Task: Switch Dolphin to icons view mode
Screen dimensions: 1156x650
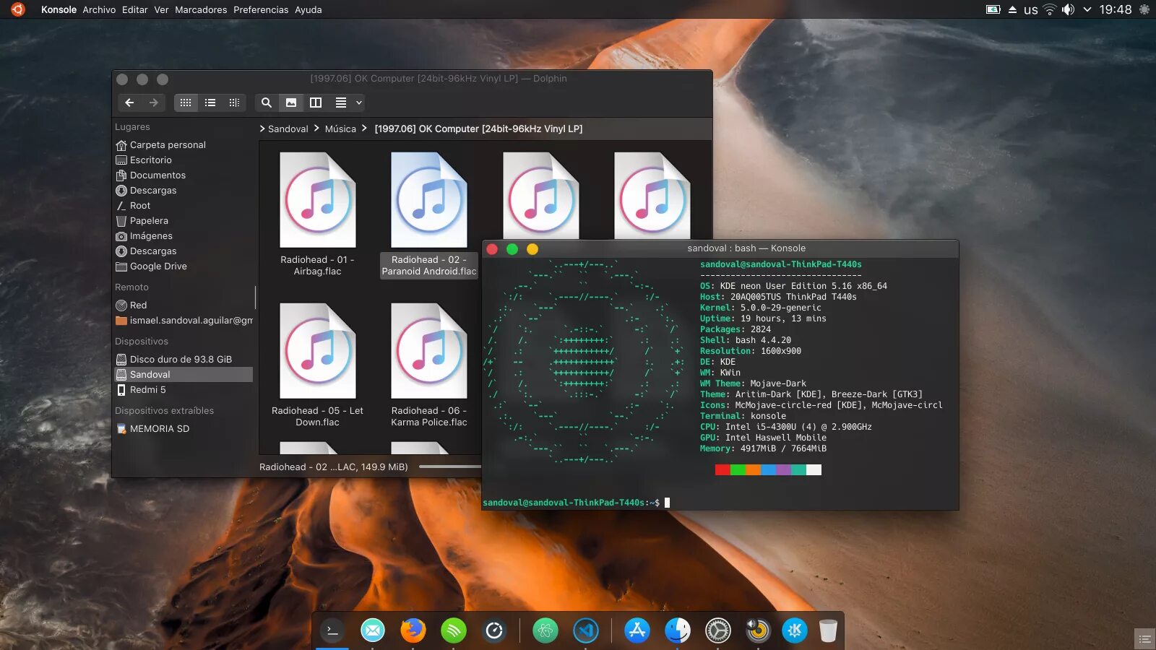Action: 186,103
